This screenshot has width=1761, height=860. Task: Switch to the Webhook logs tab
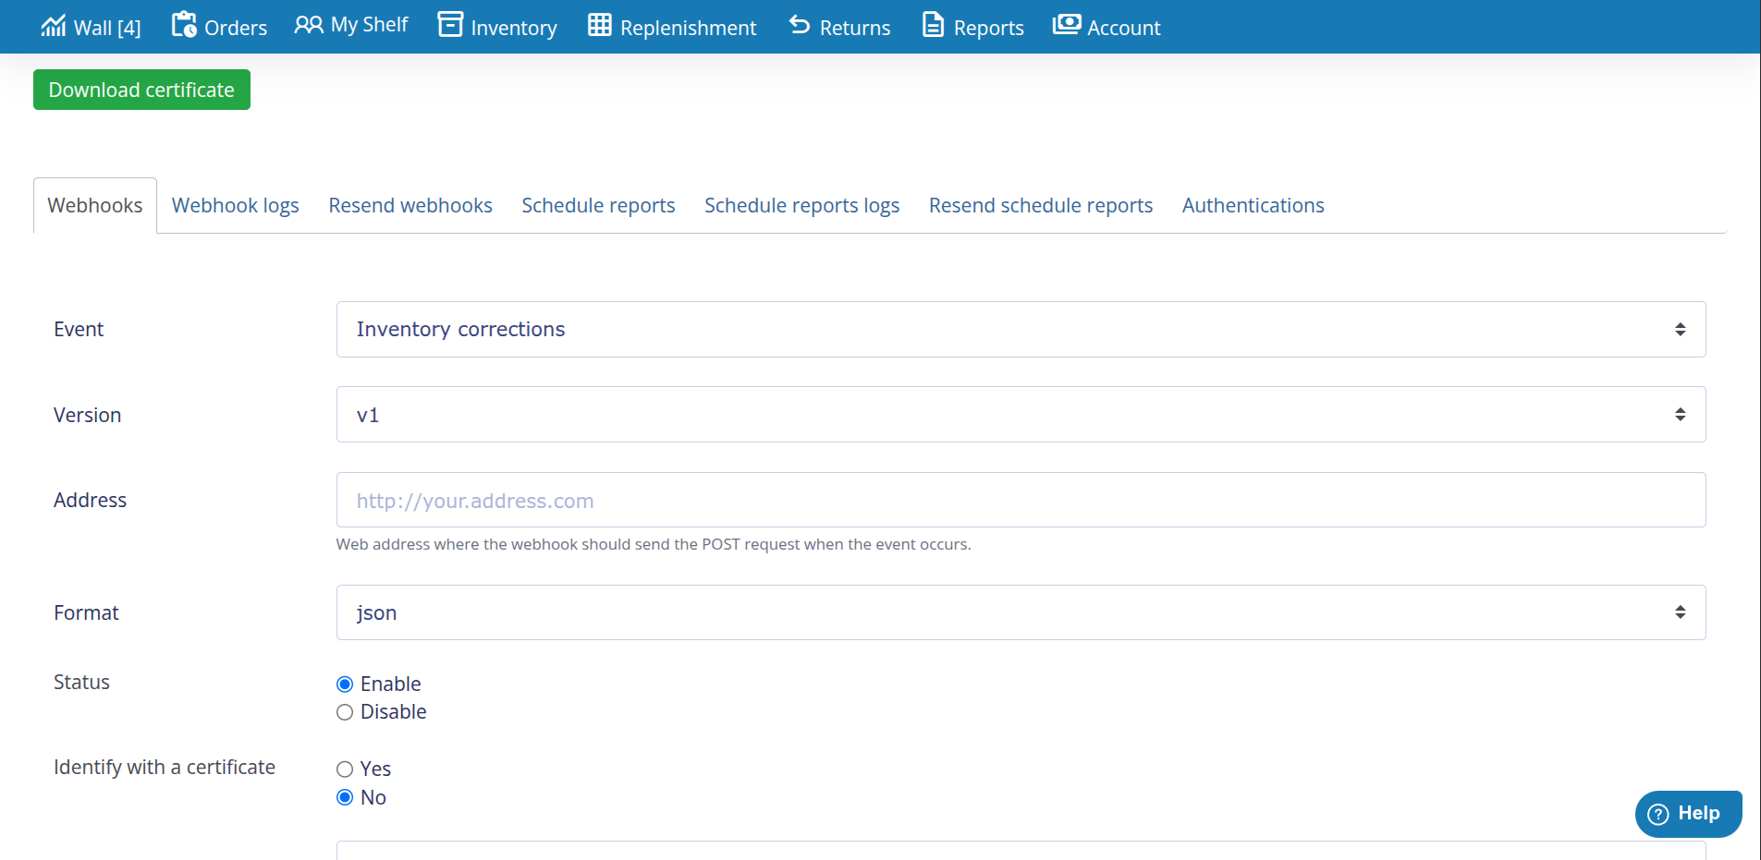[235, 205]
